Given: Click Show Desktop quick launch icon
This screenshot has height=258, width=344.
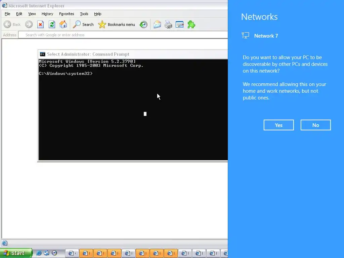Looking at the screenshot, I should tap(46, 253).
